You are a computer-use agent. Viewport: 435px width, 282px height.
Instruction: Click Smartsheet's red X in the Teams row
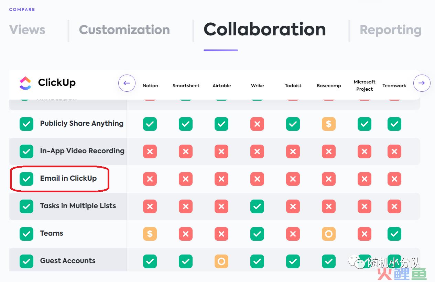(x=186, y=234)
